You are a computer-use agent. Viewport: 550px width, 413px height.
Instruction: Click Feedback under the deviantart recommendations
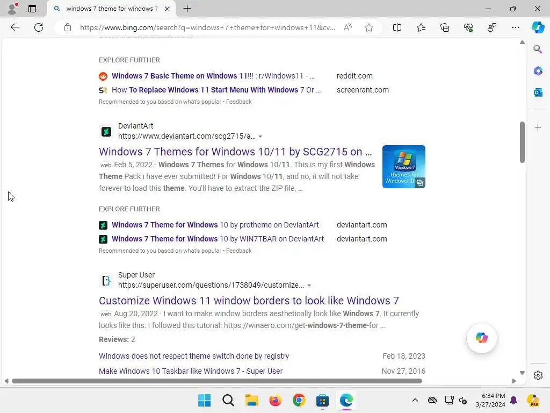tap(238, 251)
